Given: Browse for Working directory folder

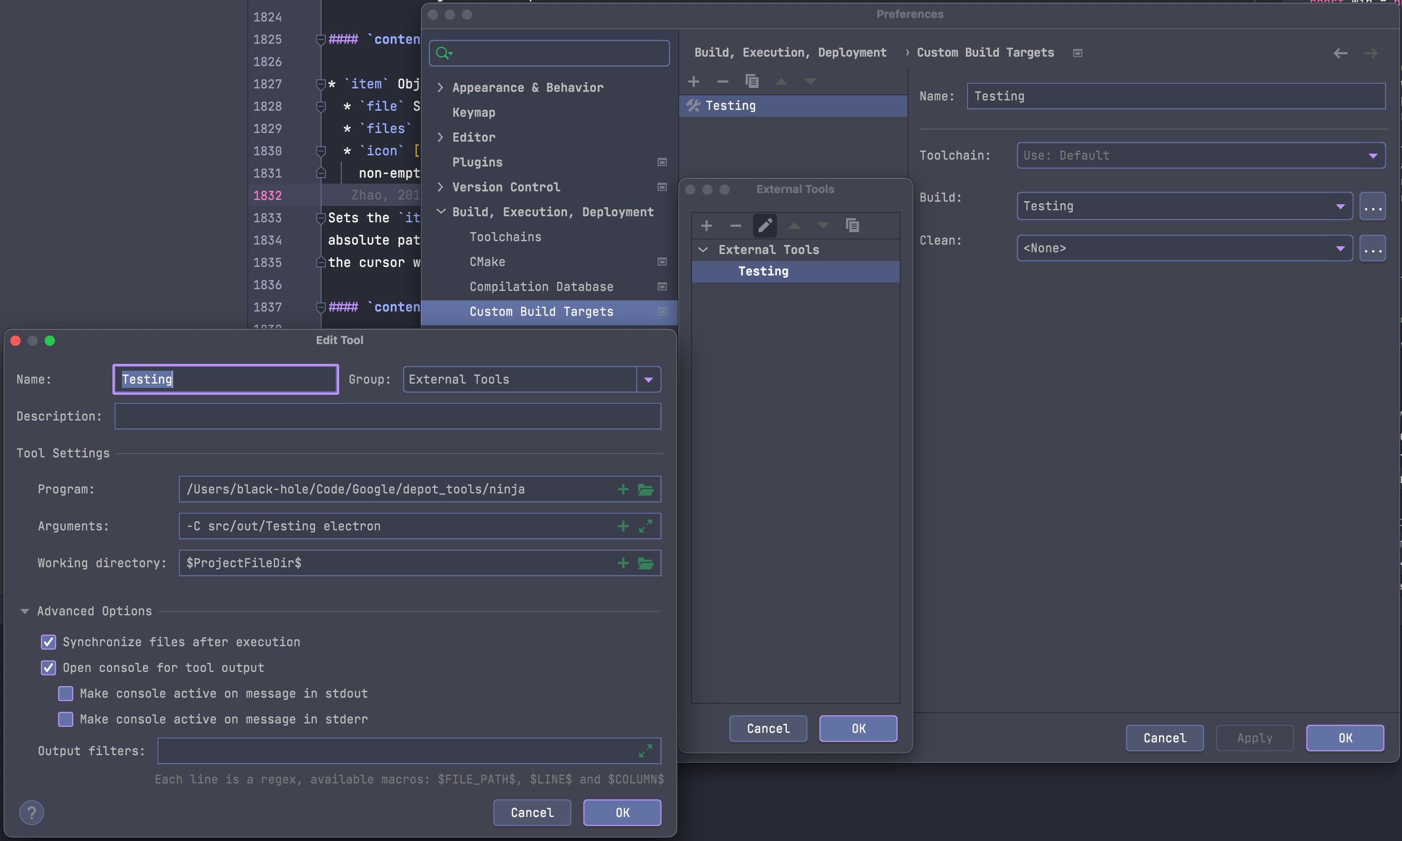Looking at the screenshot, I should [x=646, y=563].
